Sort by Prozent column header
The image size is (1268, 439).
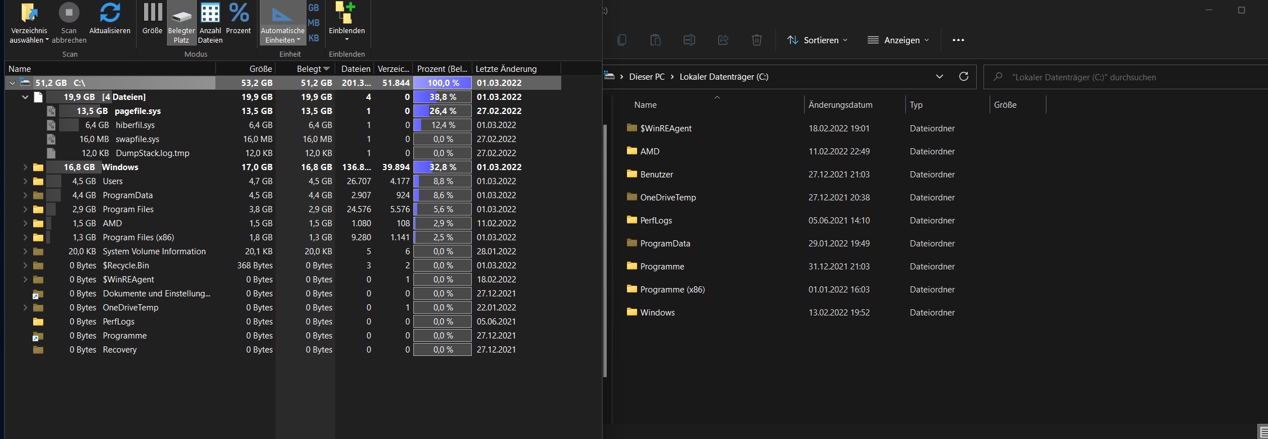[x=442, y=69]
